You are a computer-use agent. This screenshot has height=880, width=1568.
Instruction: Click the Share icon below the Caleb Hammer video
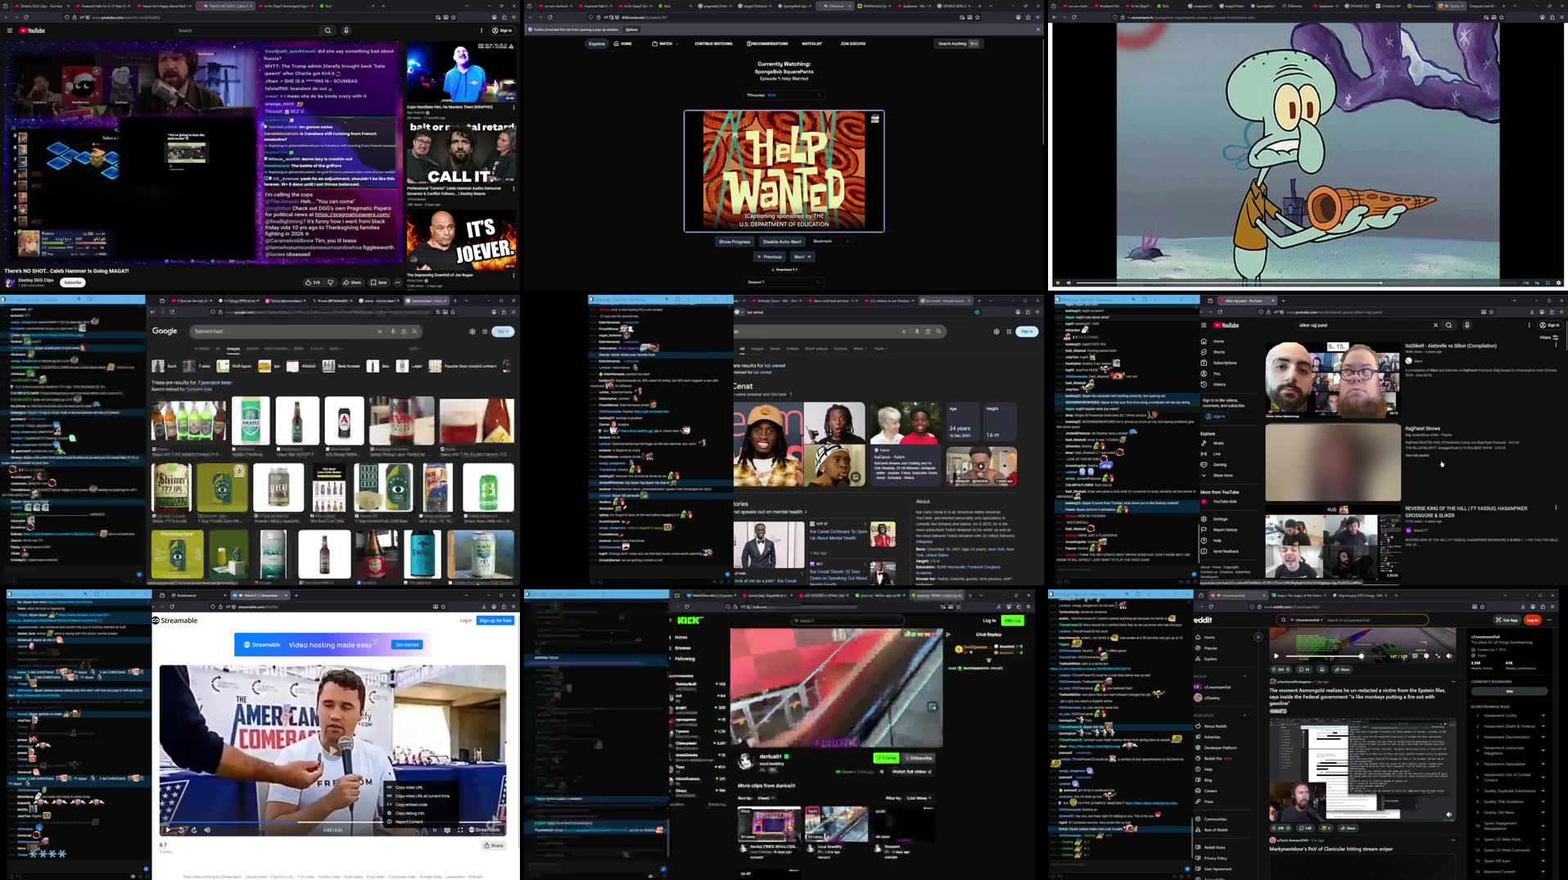click(352, 282)
